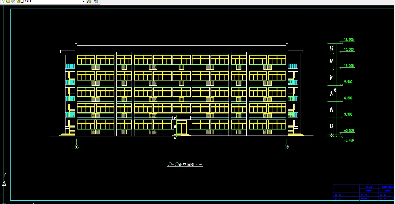Select the WALL layer name in the layer box
The width and height of the screenshot is (395, 204).
28,1
